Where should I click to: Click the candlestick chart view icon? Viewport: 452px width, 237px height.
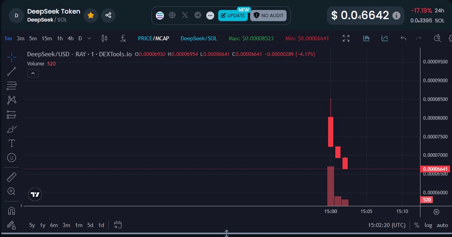366,38
